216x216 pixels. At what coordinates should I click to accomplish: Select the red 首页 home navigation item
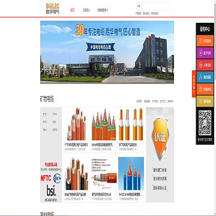(73, 10)
